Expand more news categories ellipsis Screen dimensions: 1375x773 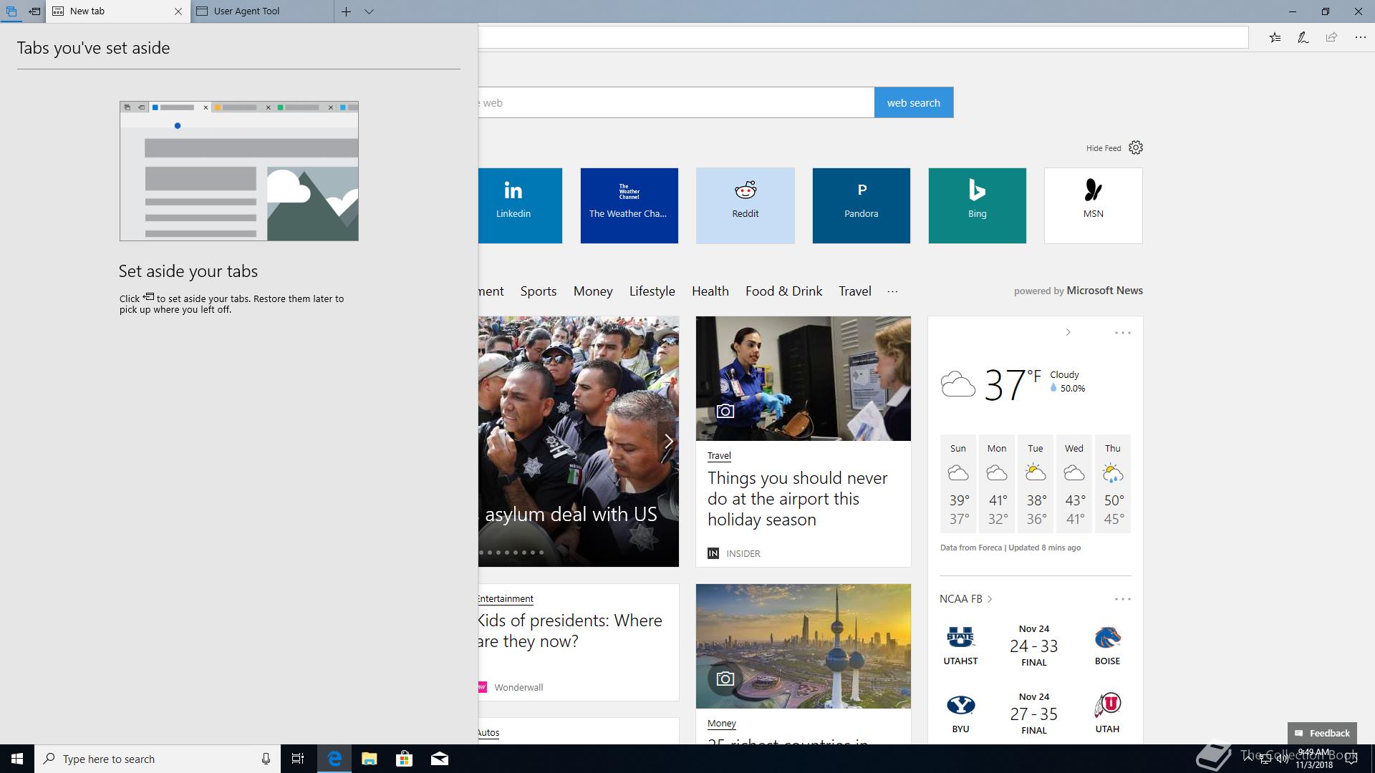pos(892,291)
